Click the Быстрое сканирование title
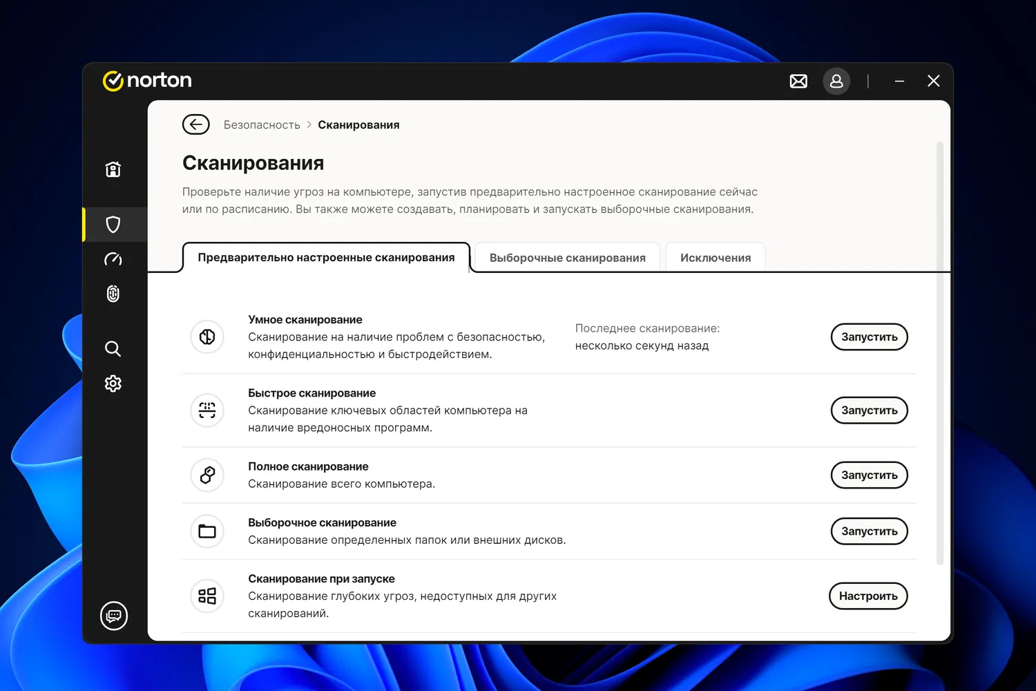This screenshot has width=1036, height=691. [x=312, y=393]
